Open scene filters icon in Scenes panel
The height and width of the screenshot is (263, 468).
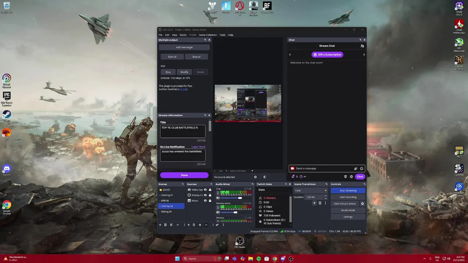click(x=171, y=225)
